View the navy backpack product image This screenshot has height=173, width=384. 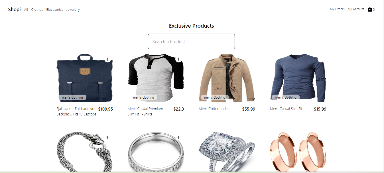(x=85, y=78)
